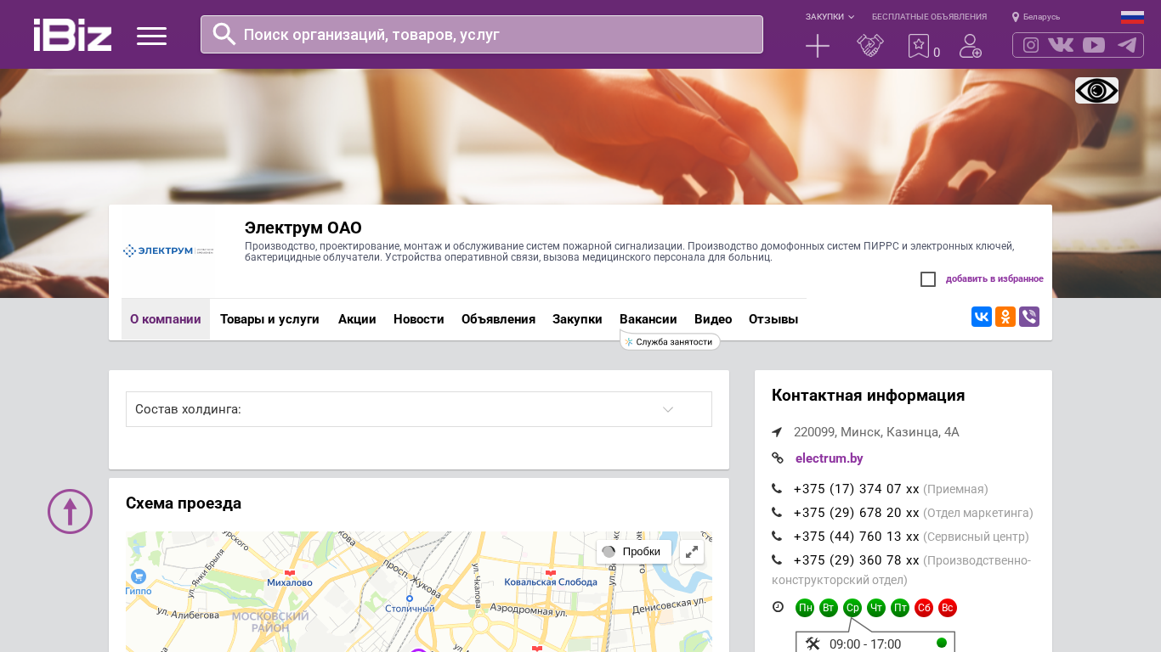Click the scroll-to-top arrow button
This screenshot has width=1161, height=652.
click(70, 511)
